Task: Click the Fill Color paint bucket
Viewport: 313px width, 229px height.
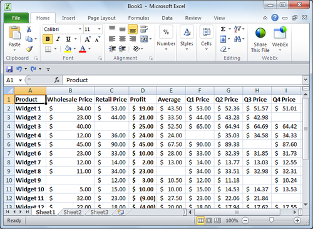Action: (68, 49)
